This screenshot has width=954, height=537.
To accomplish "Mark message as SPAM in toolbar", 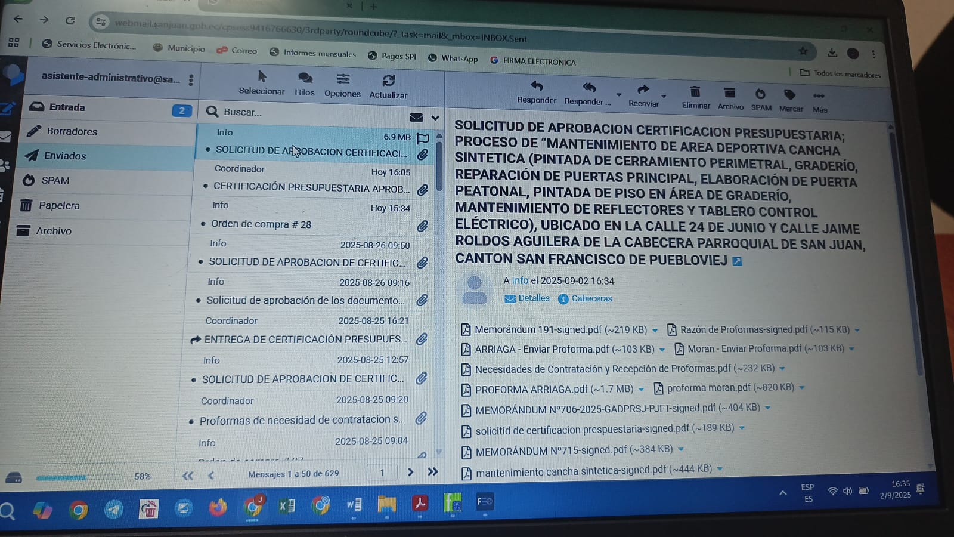I will tap(760, 94).
